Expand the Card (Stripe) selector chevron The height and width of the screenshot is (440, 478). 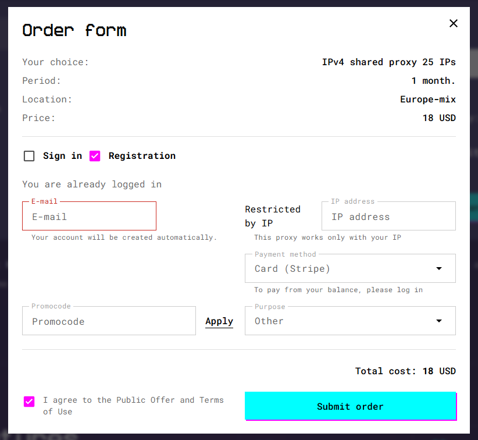[439, 268]
